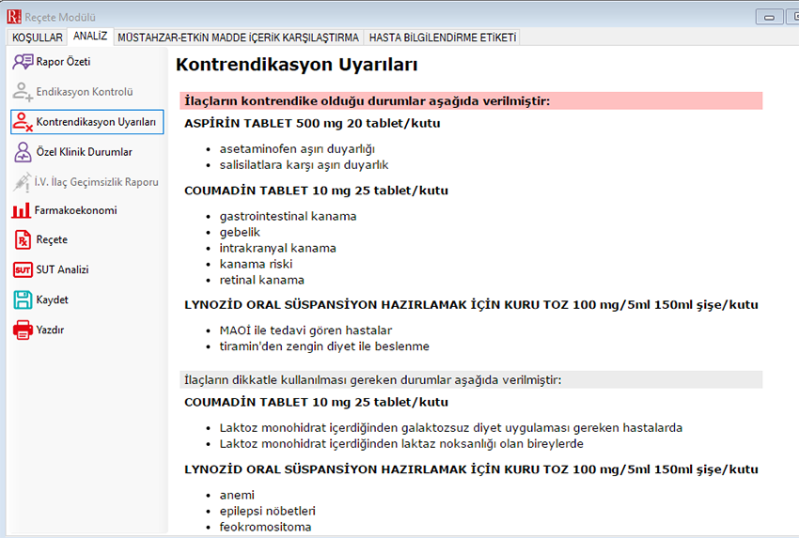This screenshot has height=538, width=799.
Task: Click the grayed Endikasyon Kontrolü icon
Action: tap(23, 92)
